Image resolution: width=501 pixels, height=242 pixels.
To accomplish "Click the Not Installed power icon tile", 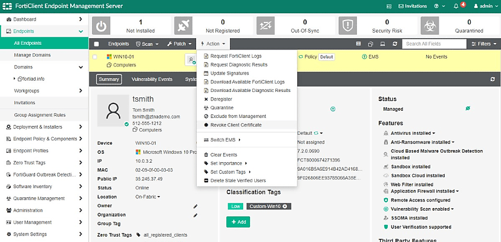I will click(x=101, y=25).
